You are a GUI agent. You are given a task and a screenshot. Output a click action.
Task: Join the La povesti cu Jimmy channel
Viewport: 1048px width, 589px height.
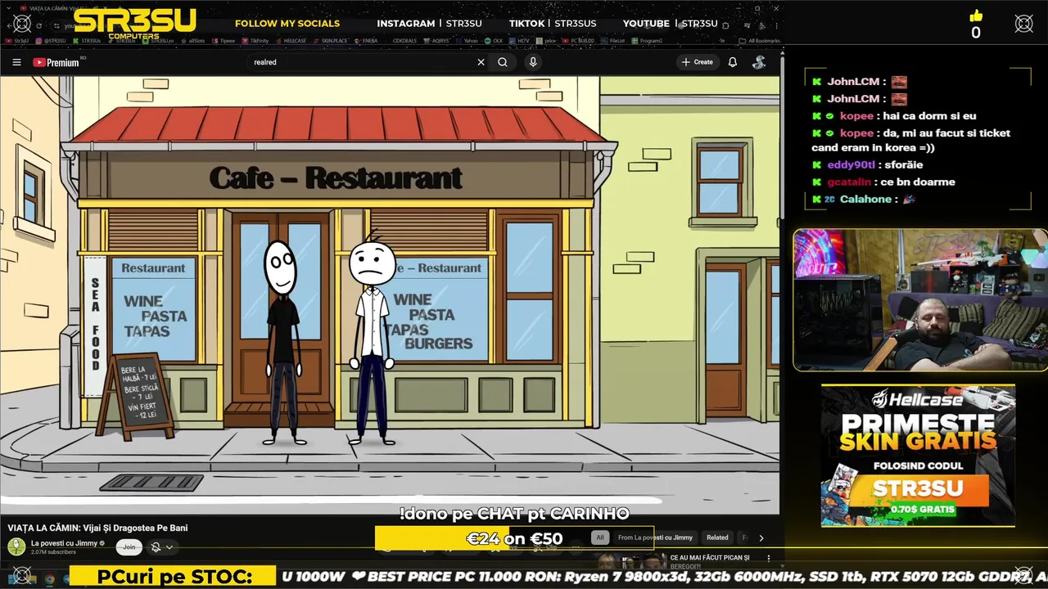(x=129, y=547)
